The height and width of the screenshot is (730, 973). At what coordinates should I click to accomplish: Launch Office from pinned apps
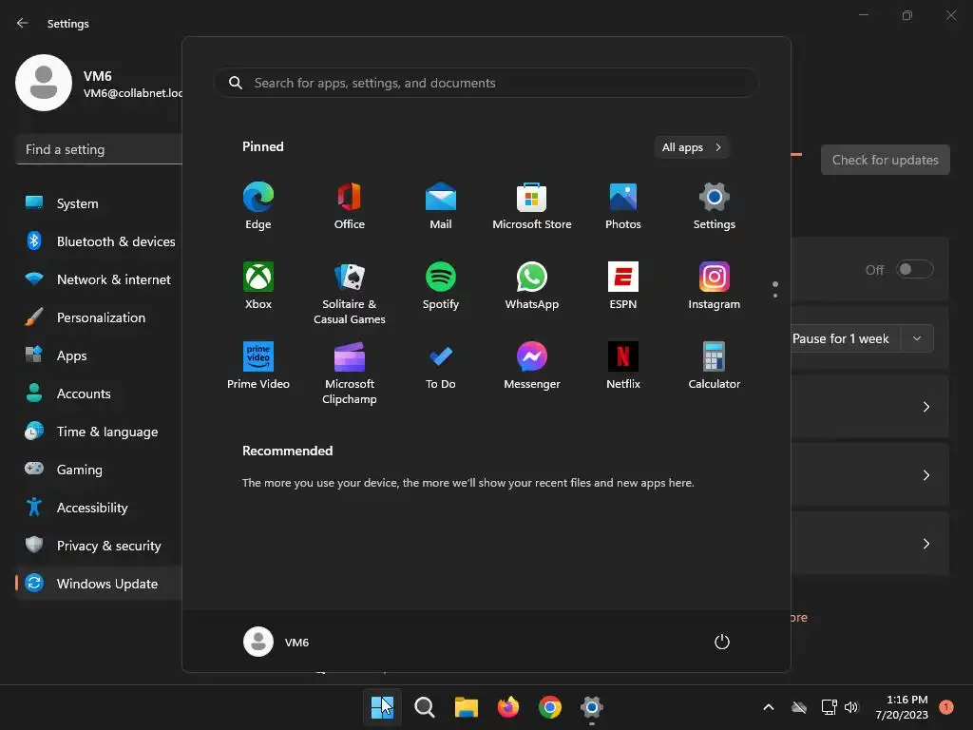(350, 206)
